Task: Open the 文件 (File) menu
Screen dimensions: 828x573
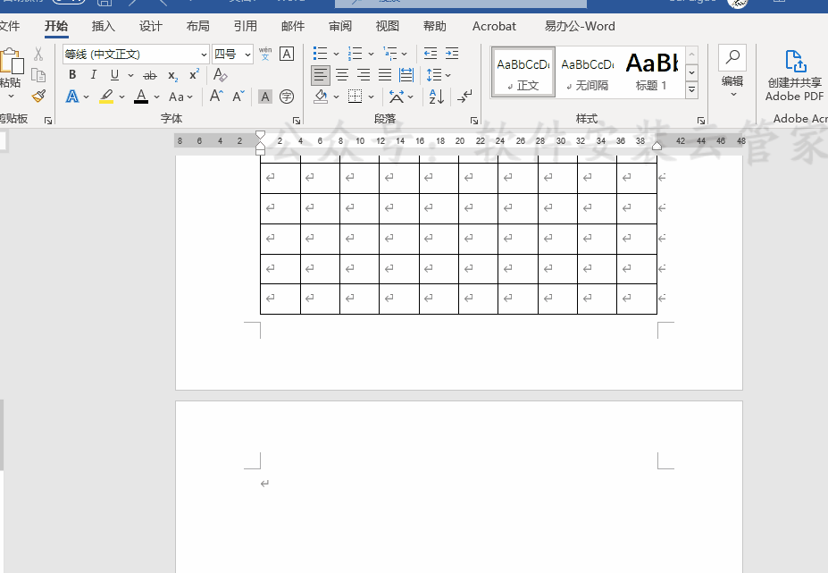Action: [10, 26]
